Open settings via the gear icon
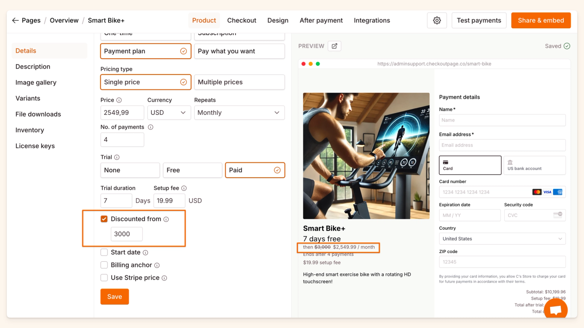The width and height of the screenshot is (584, 328). (437, 20)
